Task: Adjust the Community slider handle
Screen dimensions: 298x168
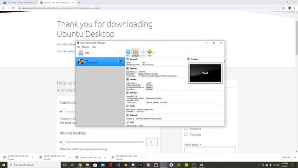Action: point(63,112)
